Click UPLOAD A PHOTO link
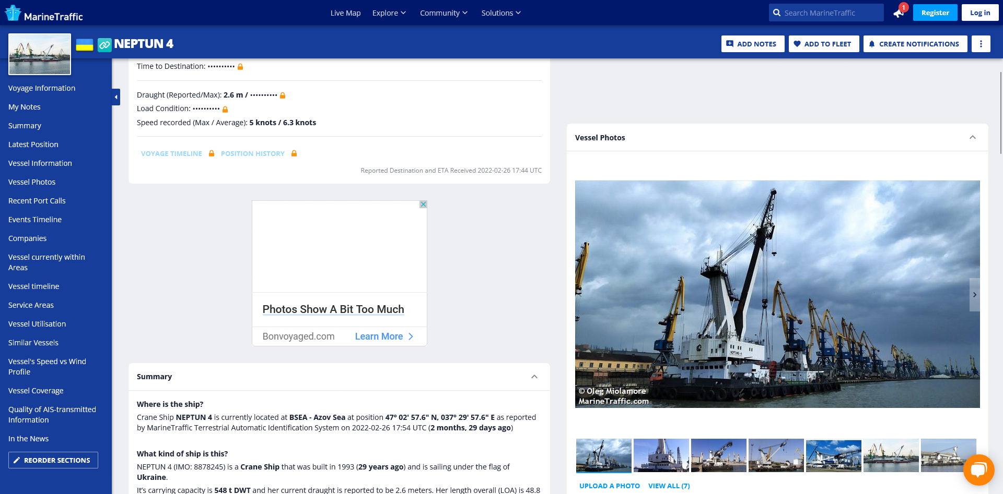1003x494 pixels. tap(610, 486)
